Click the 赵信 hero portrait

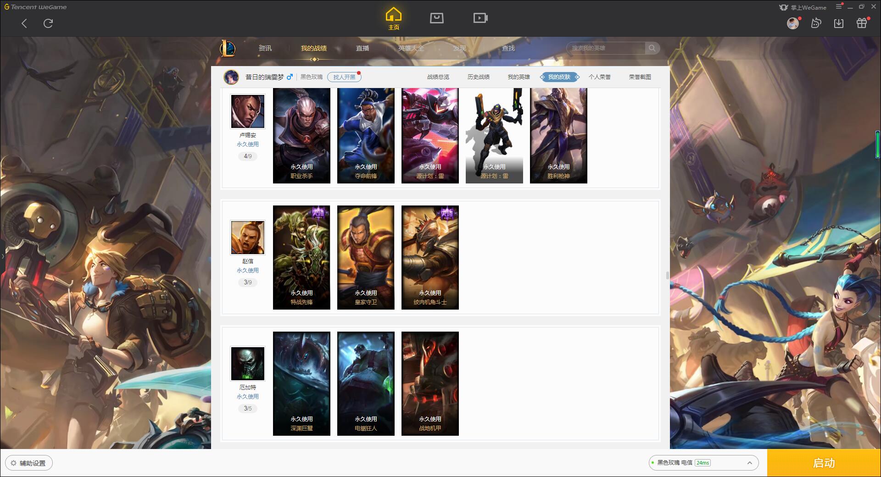[248, 238]
